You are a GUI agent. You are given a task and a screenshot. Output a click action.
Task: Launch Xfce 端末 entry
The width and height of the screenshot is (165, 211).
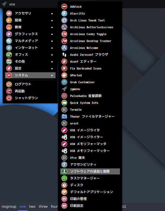[x=90, y=158]
